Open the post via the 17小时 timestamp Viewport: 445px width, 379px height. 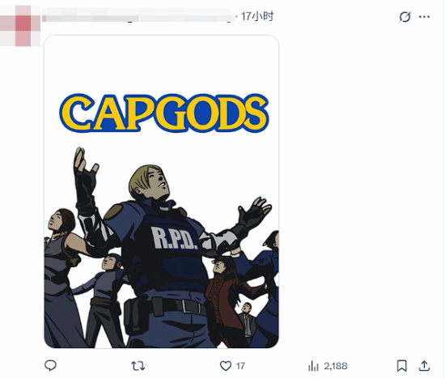257,16
